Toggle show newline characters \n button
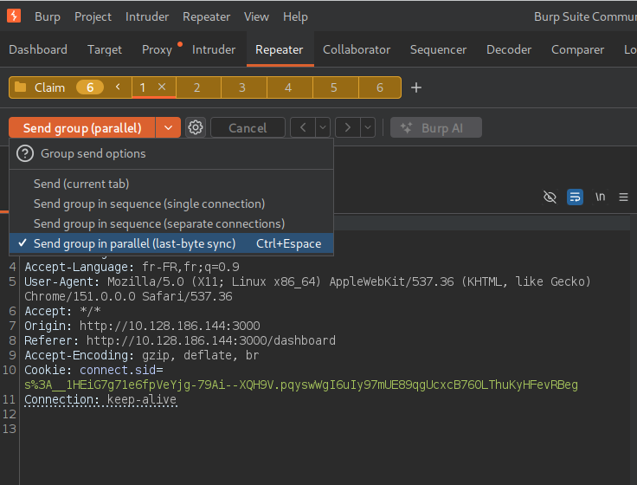 point(600,197)
